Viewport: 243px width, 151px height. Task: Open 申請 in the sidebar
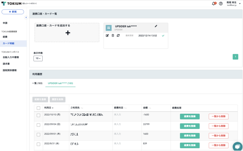pyautogui.click(x=5, y=23)
